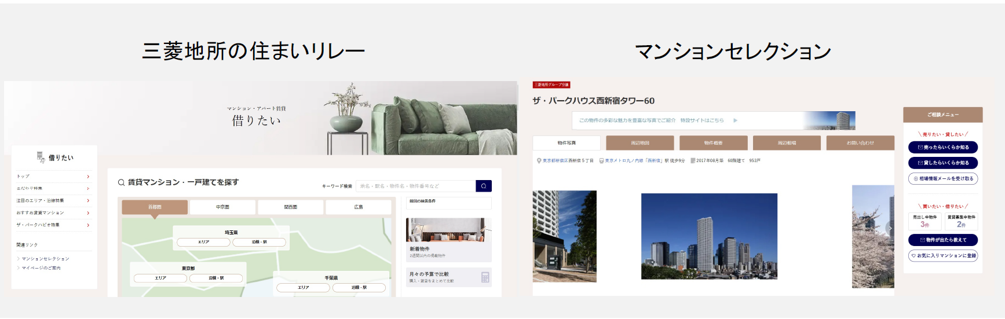Open the おすすめ賃貸マンション chevron
The image size is (1005, 319).
coord(88,213)
